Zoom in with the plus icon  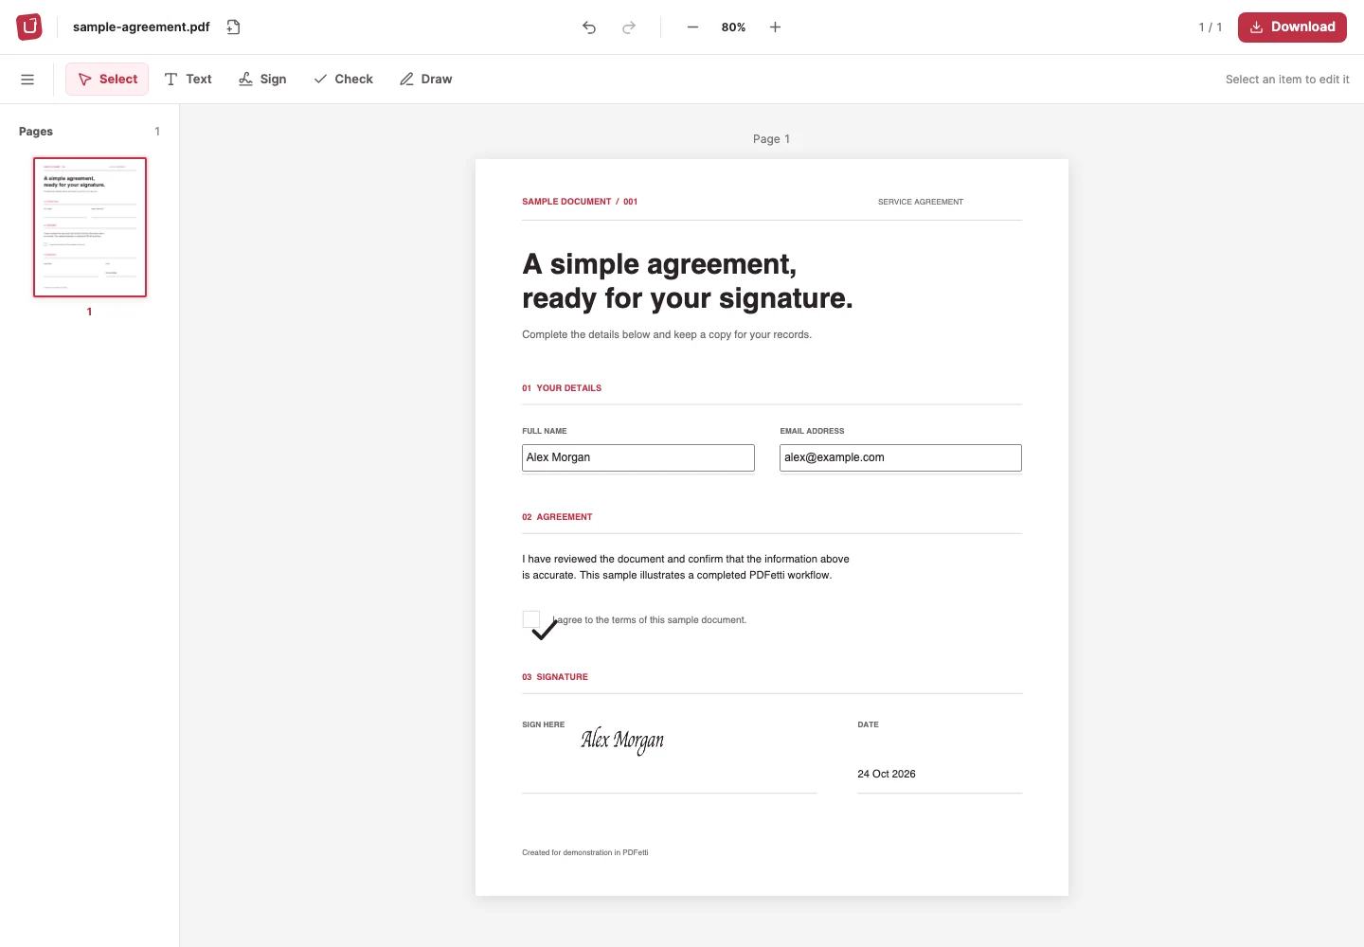click(x=775, y=27)
